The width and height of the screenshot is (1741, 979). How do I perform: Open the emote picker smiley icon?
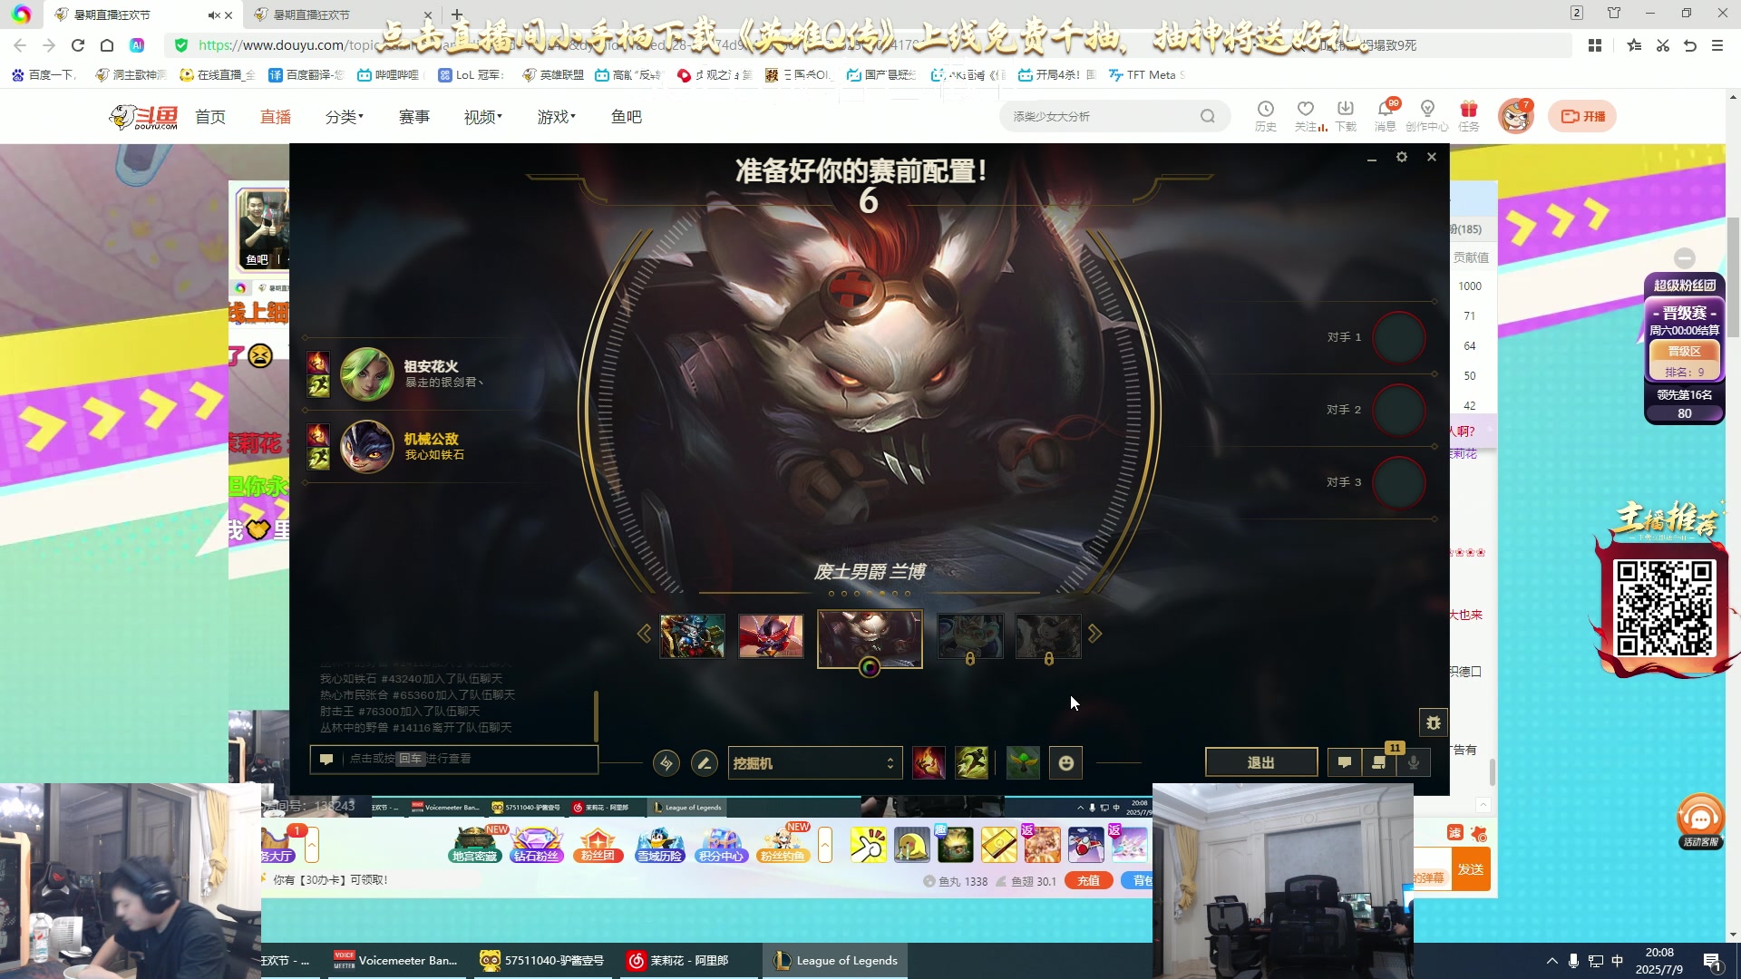[1066, 763]
